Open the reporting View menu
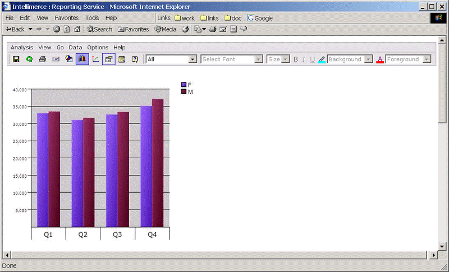This screenshot has height=272, width=449. (45, 48)
